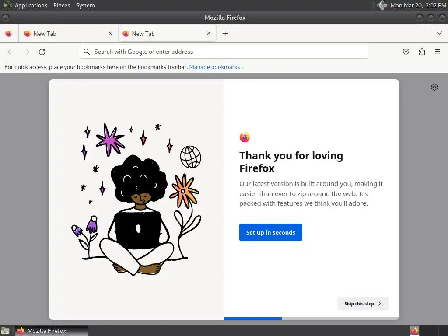Click the volume speaker icon in panel

tap(381, 5)
